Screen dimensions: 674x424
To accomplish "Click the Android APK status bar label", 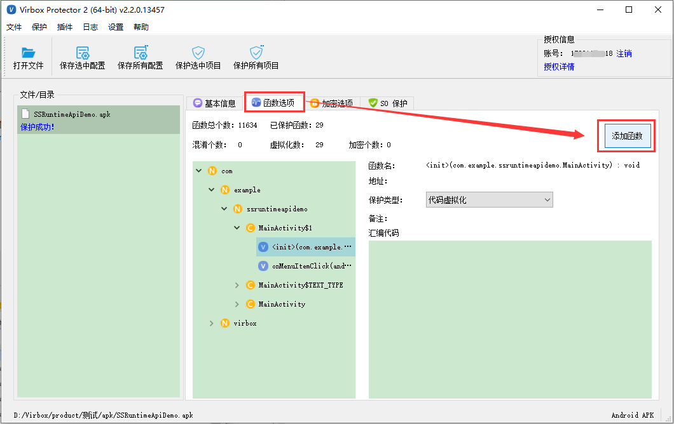I will [632, 415].
